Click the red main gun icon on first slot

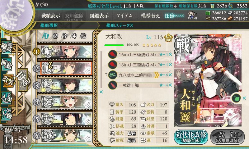(113, 54)
